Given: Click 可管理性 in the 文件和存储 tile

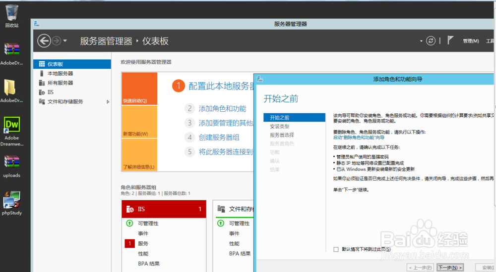Looking at the screenshot, I should [239, 224].
